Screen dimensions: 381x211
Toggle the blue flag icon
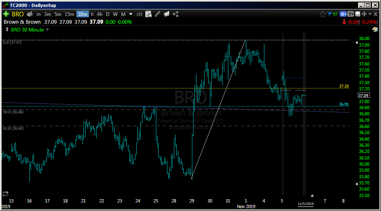point(330,14)
